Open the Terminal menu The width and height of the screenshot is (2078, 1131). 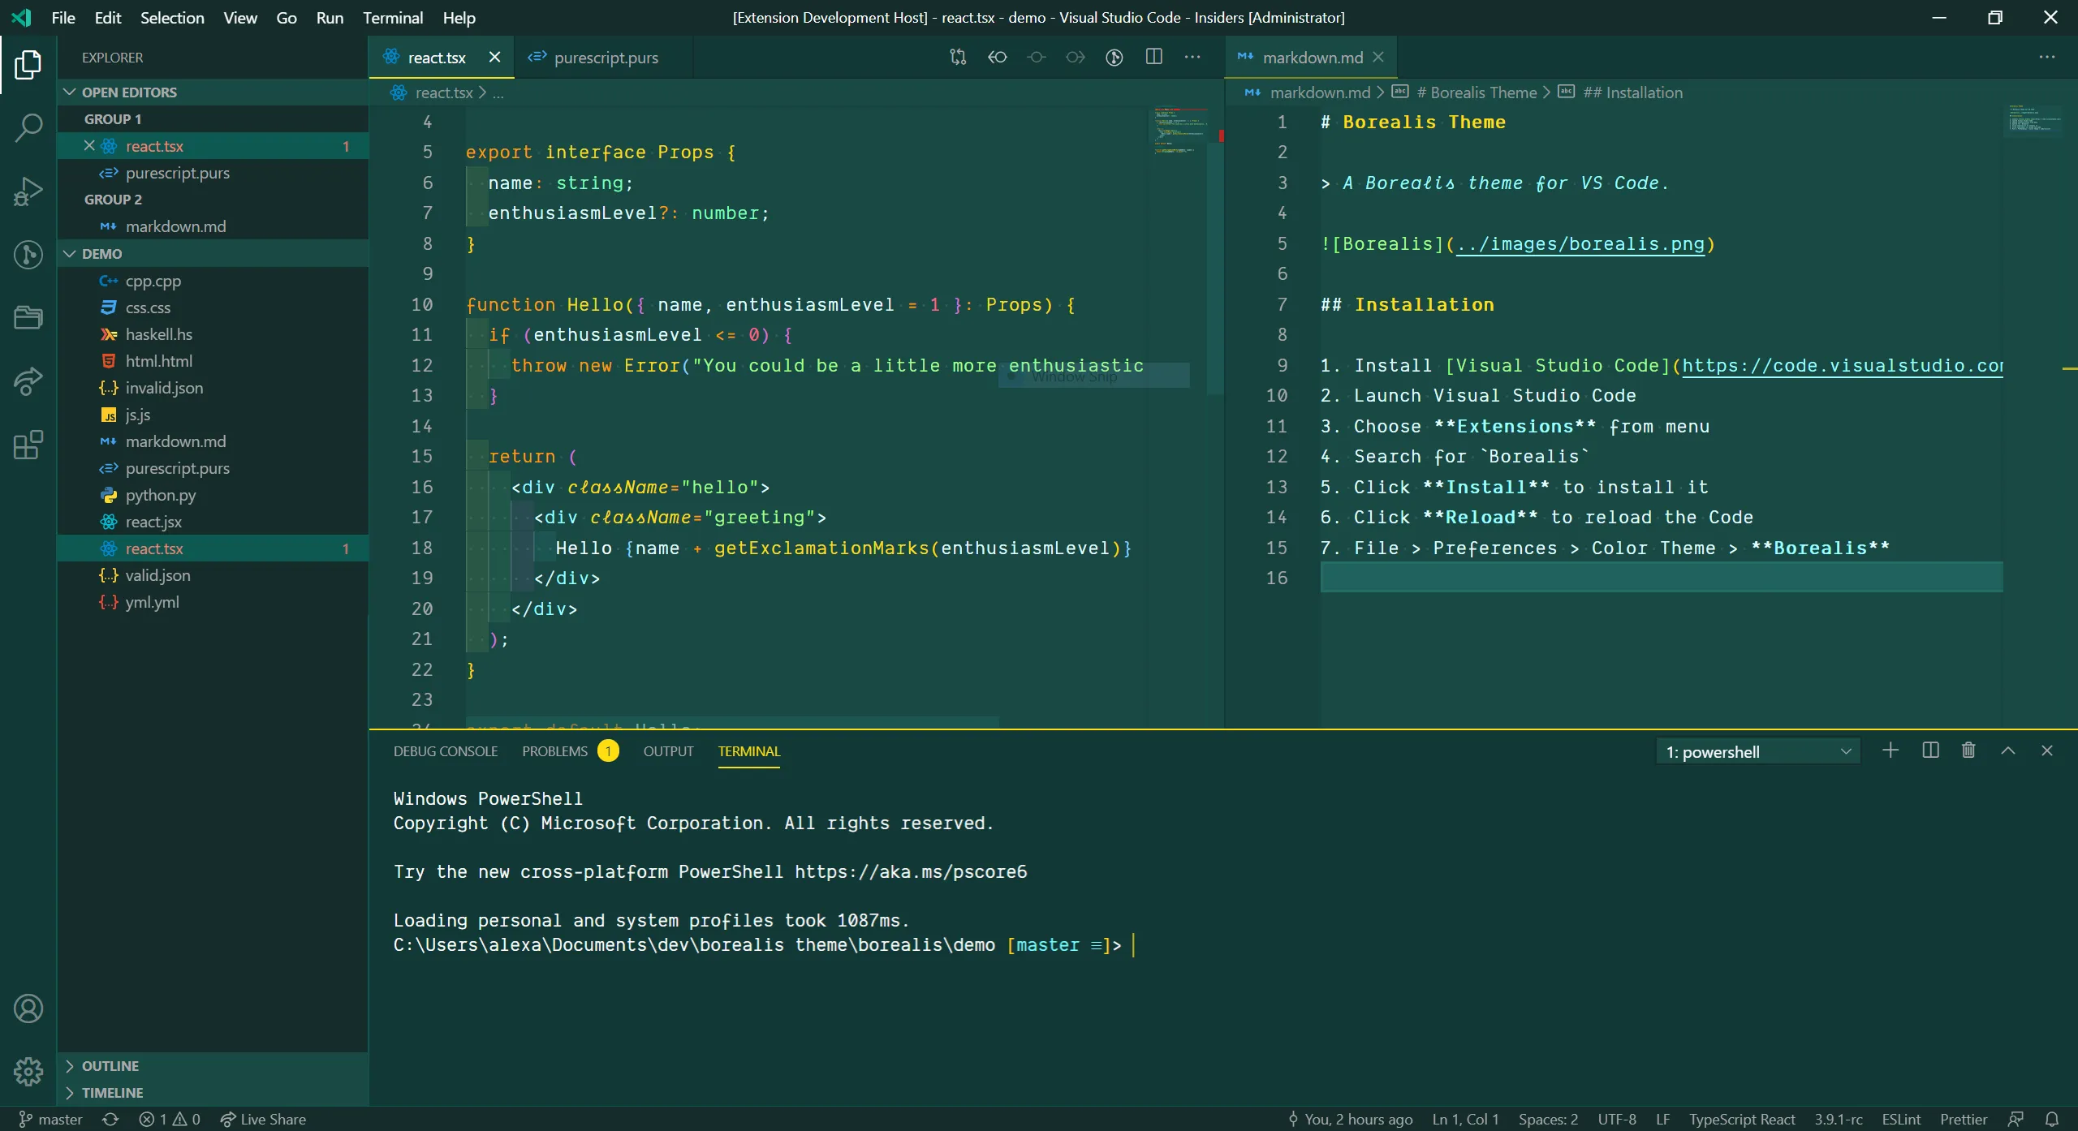click(393, 17)
